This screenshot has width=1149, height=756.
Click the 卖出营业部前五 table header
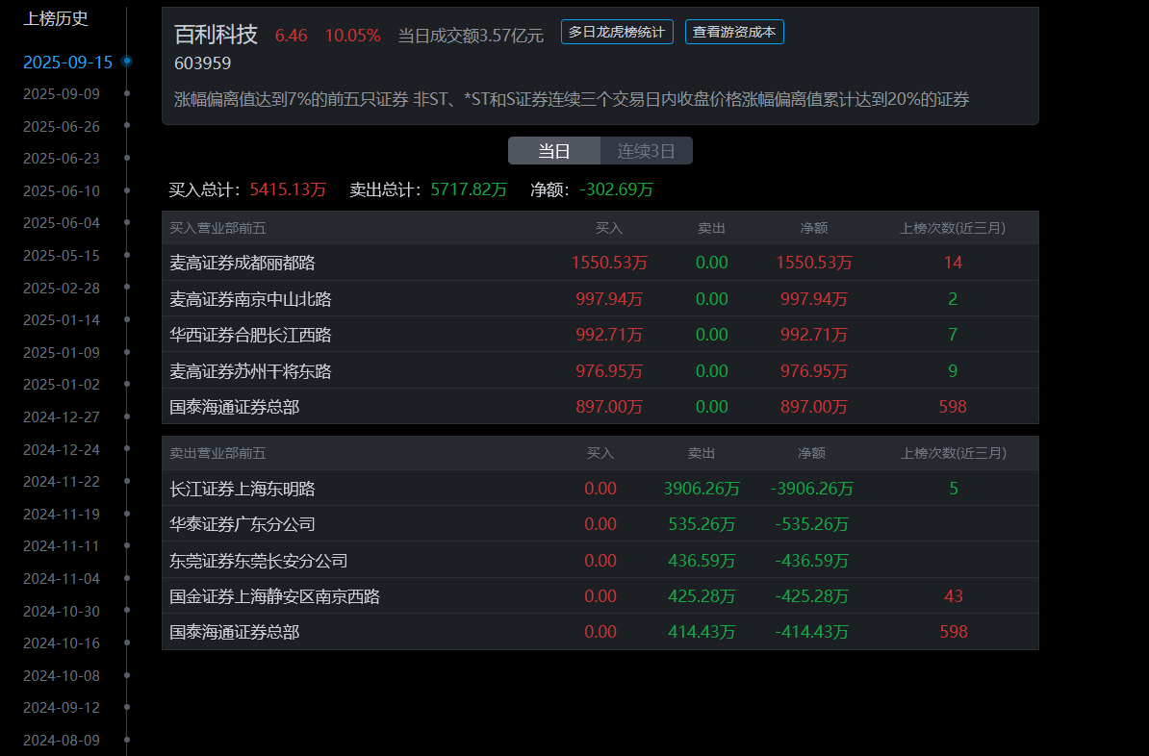(217, 453)
